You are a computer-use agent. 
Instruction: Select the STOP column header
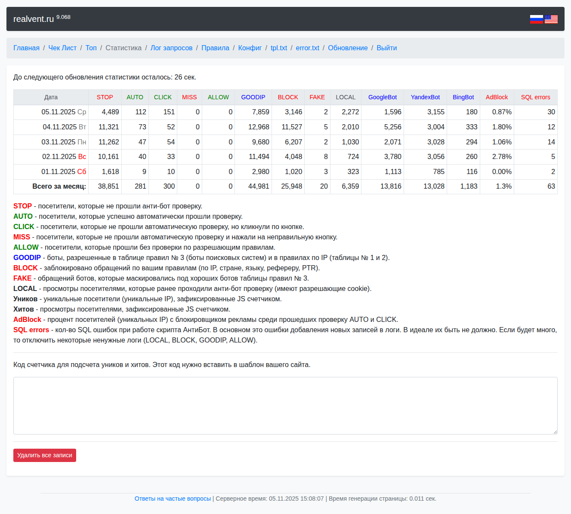click(x=105, y=98)
